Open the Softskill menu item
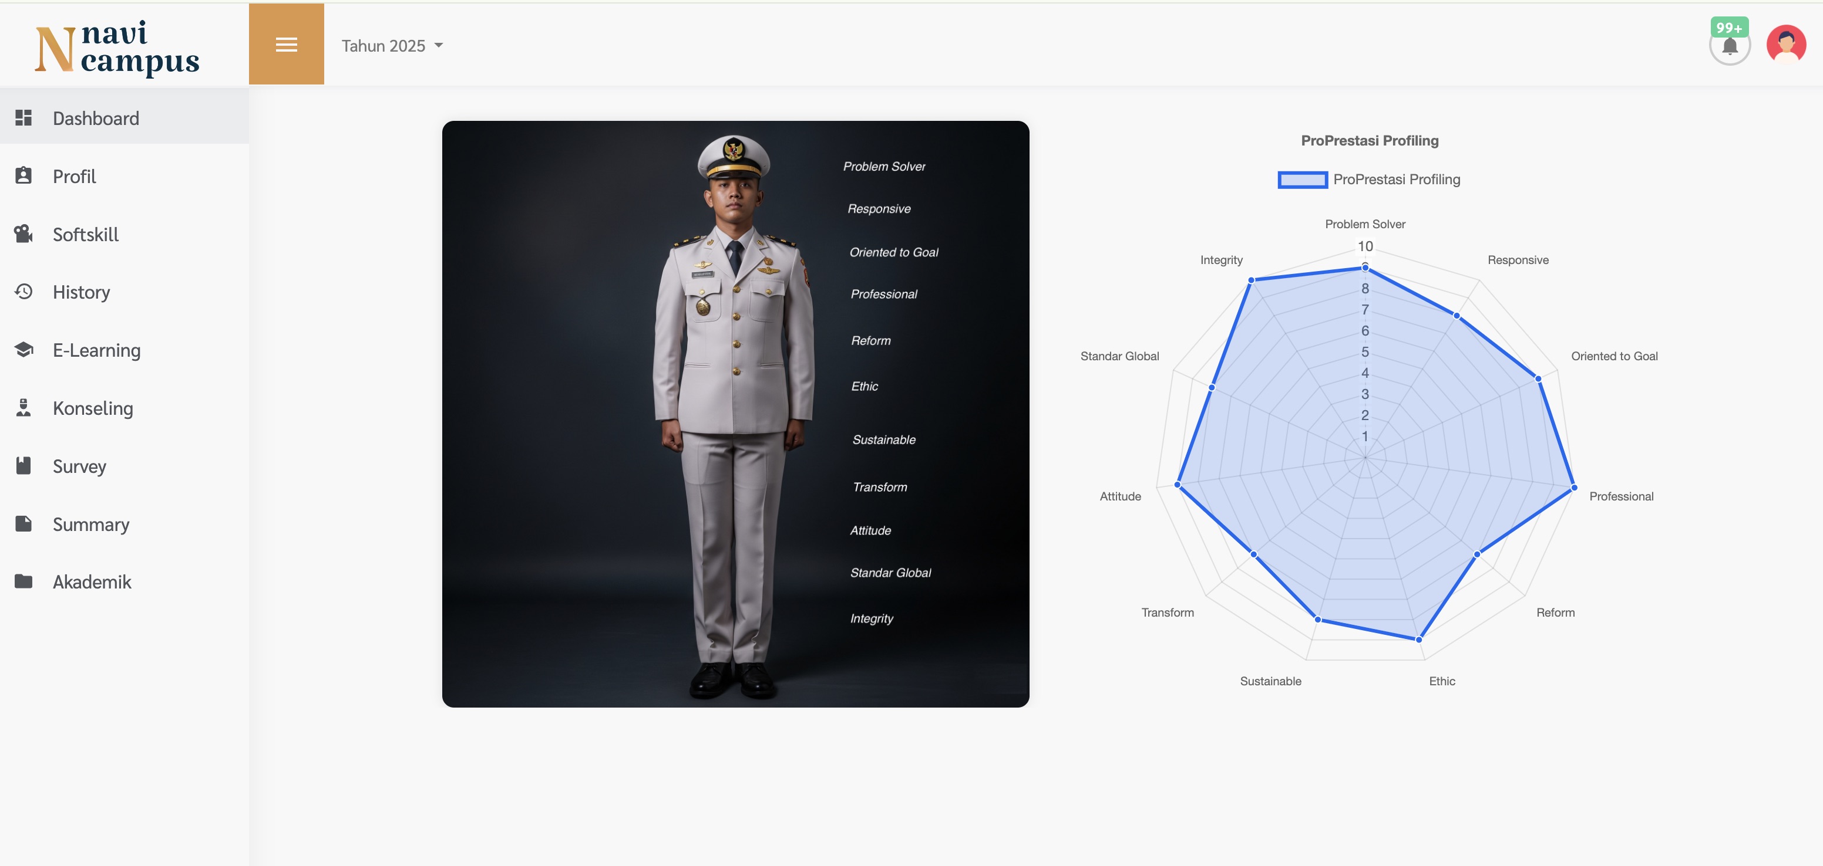Screen dimensions: 1823x866 125,234
